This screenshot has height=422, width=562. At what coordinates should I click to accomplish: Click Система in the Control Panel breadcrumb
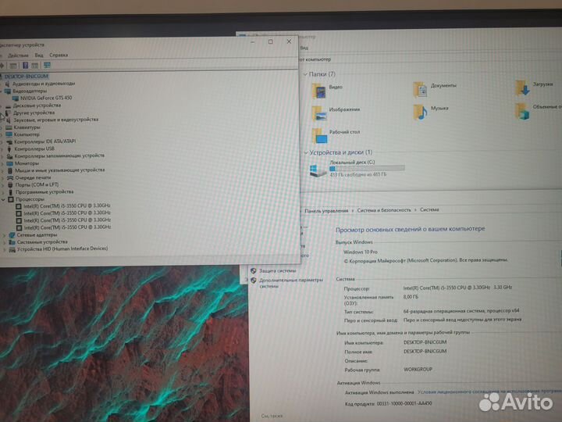coord(429,209)
